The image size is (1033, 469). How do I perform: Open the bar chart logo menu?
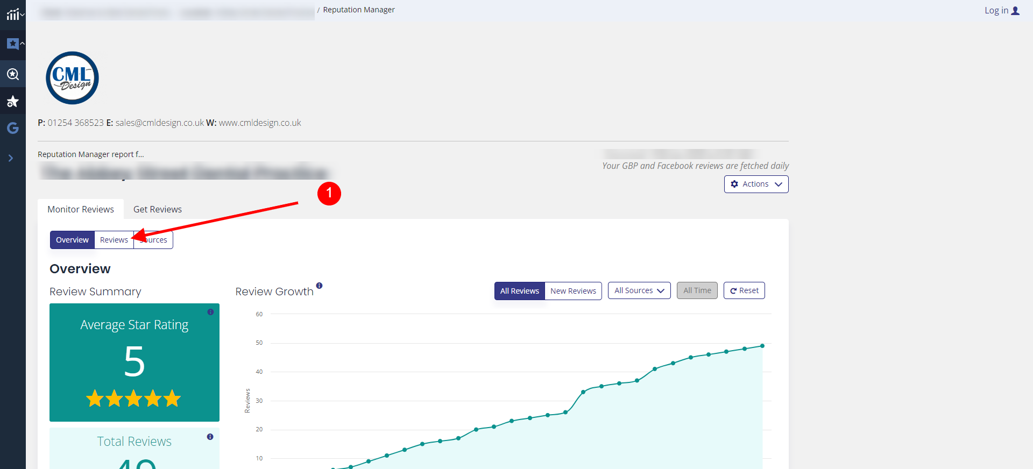point(15,14)
